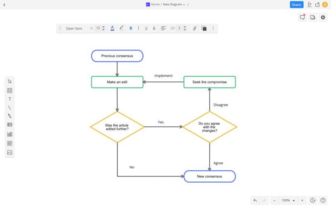Open the comments panel icon
Image resolution: width=331 pixels, height=210 pixels.
[302, 17]
